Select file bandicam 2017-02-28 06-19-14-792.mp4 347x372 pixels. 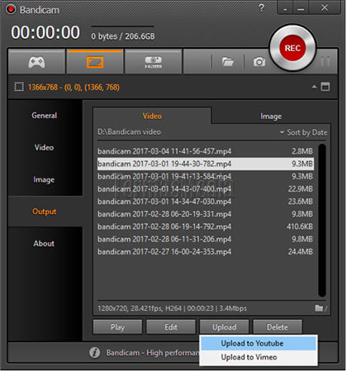(x=206, y=227)
